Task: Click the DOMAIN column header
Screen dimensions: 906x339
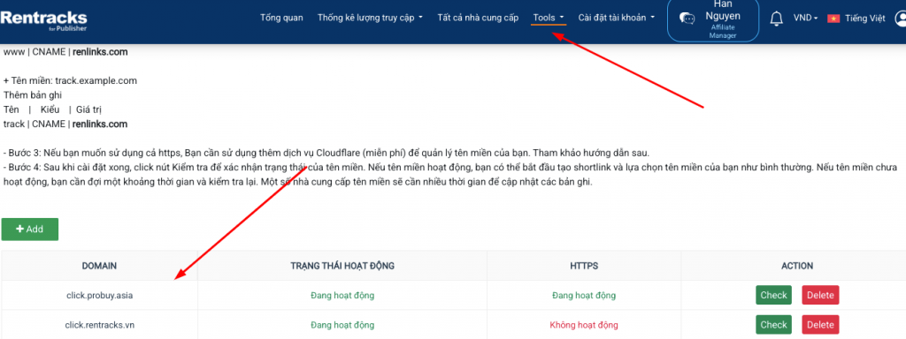Action: 99,266
